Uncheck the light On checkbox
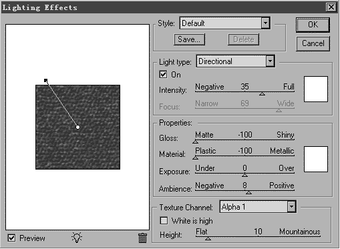 [x=163, y=74]
